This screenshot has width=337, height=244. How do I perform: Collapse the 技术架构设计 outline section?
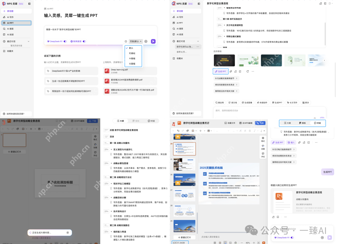coord(111,211)
